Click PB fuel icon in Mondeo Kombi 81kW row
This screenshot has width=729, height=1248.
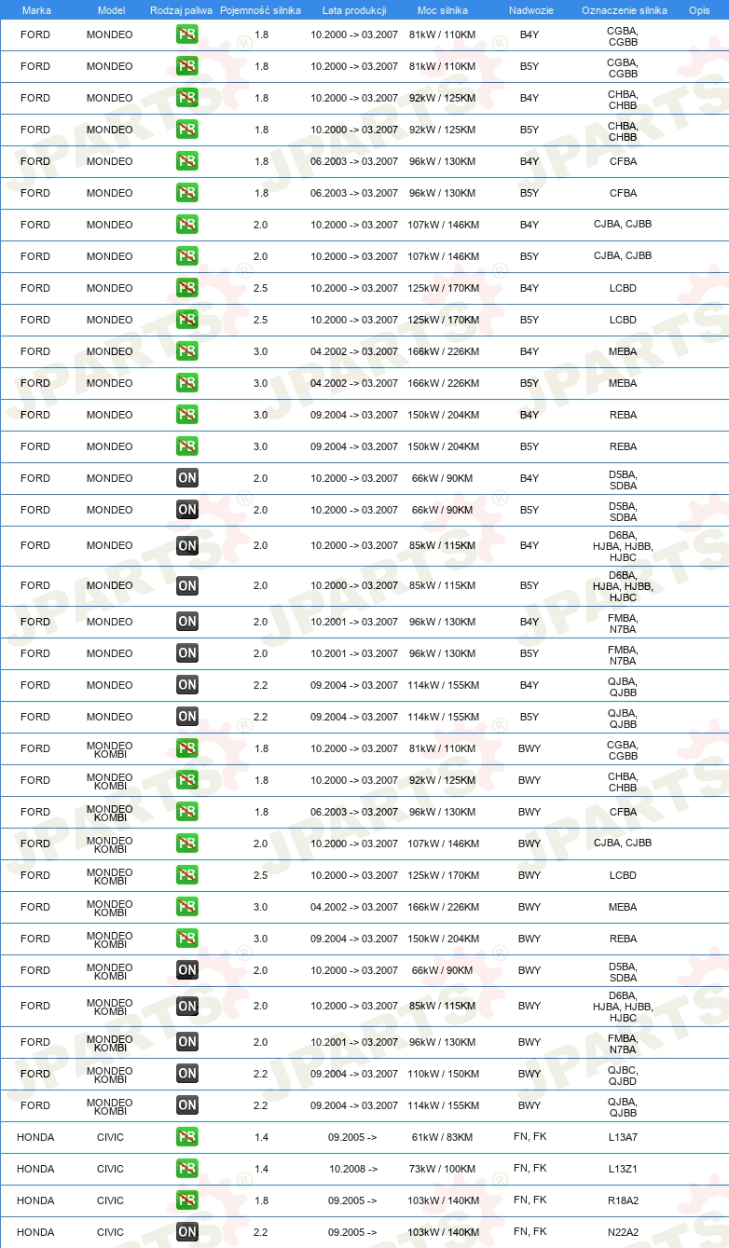[187, 749]
